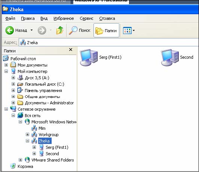Viewport: 199px width, 172px height.
Task: Click the Microsoft Windows Network icon
Action: tap(27, 122)
